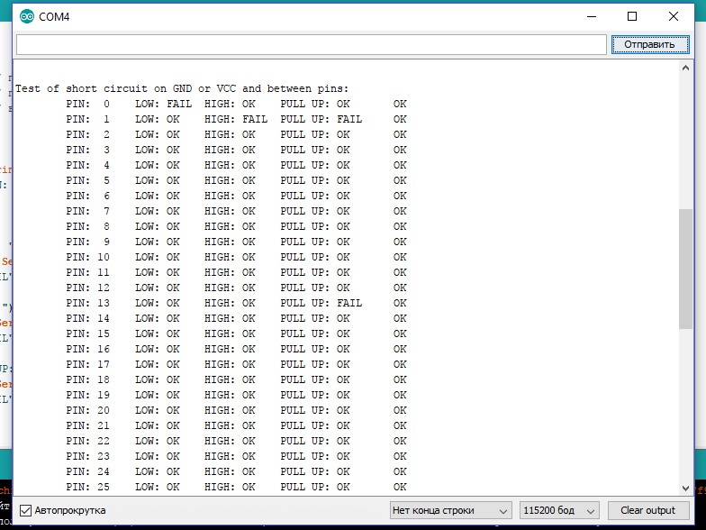Click the COM4 window title text
This screenshot has height=530, width=706.
tap(54, 17)
